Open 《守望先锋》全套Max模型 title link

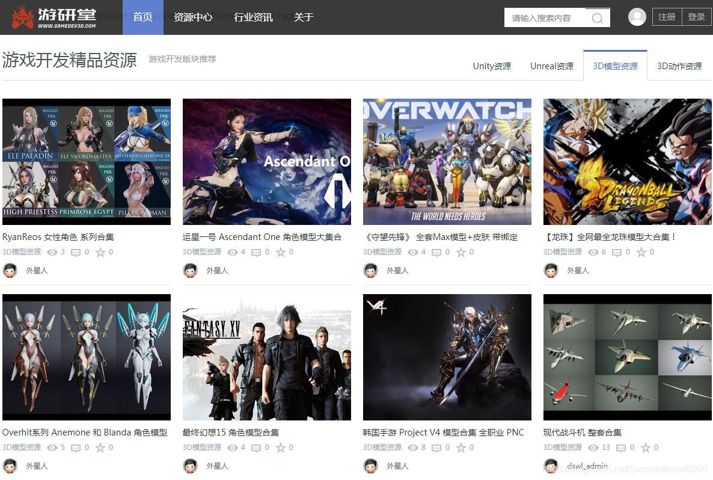(x=440, y=237)
